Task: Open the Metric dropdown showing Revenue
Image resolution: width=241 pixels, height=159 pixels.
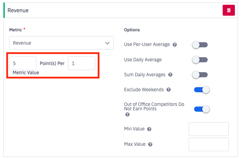Action: coord(58,43)
